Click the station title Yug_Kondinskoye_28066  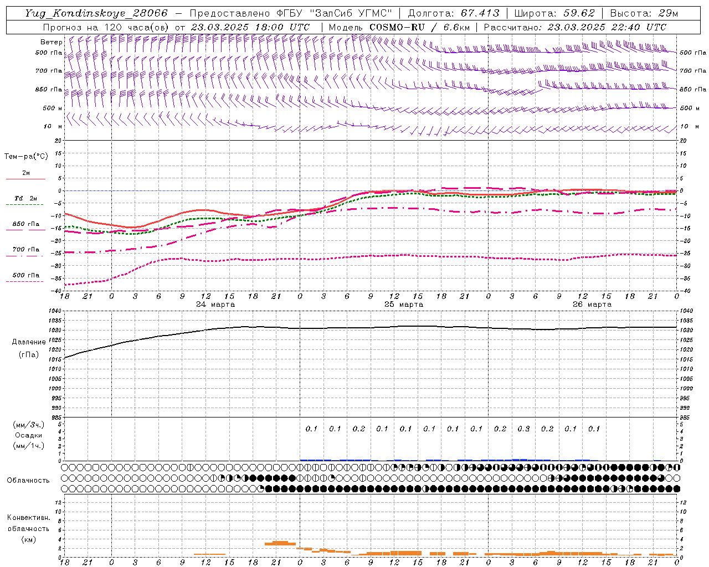tap(96, 13)
